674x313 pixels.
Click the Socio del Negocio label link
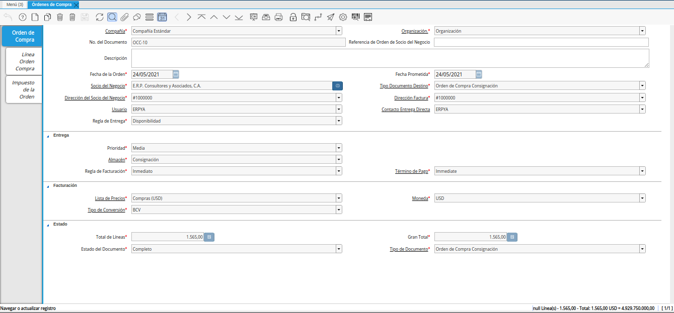tap(107, 86)
